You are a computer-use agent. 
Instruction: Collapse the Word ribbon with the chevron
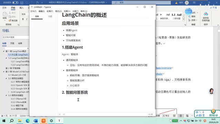pos(218,25)
